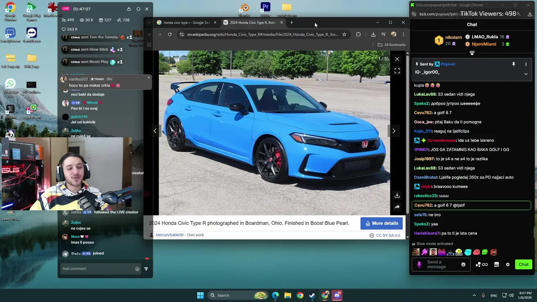537x302 pixels.
Task: Open the Kick shop icon
Action: pos(496,265)
